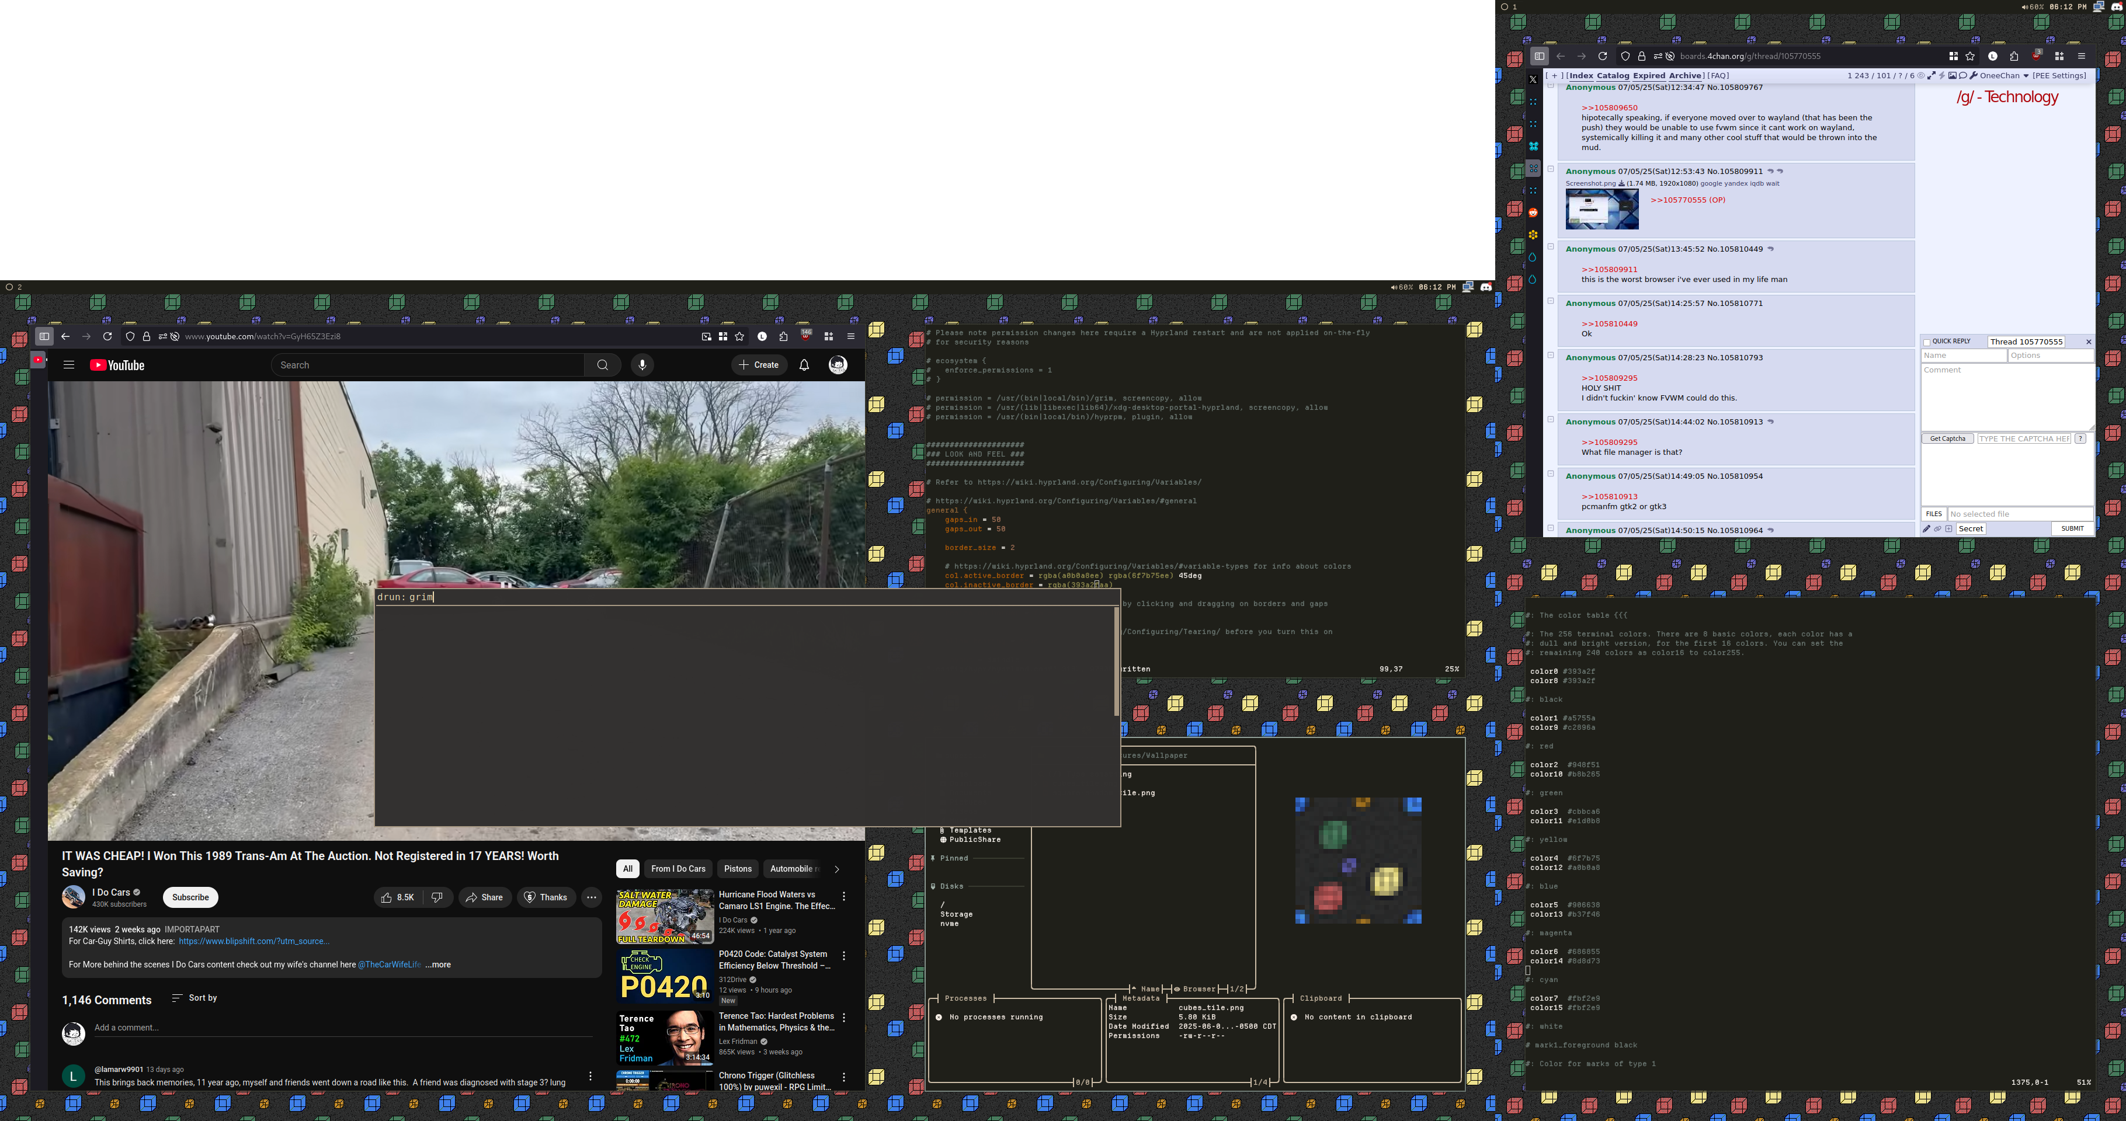The width and height of the screenshot is (2126, 1121).
Task: Start voice search with microphone icon
Action: point(642,364)
